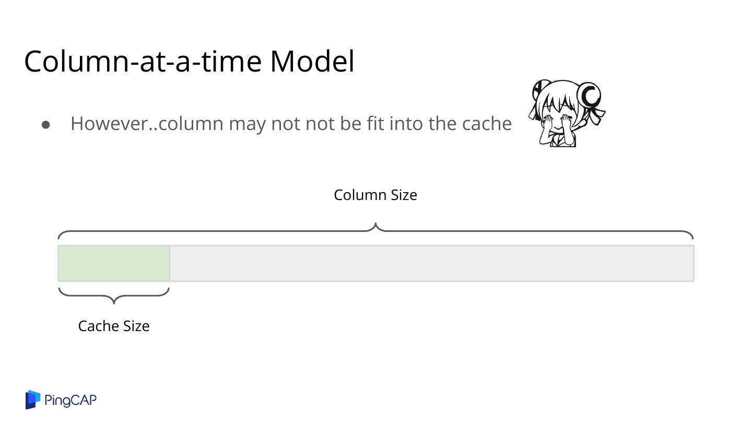
Task: Select the anime character illustration
Action: 567,113
